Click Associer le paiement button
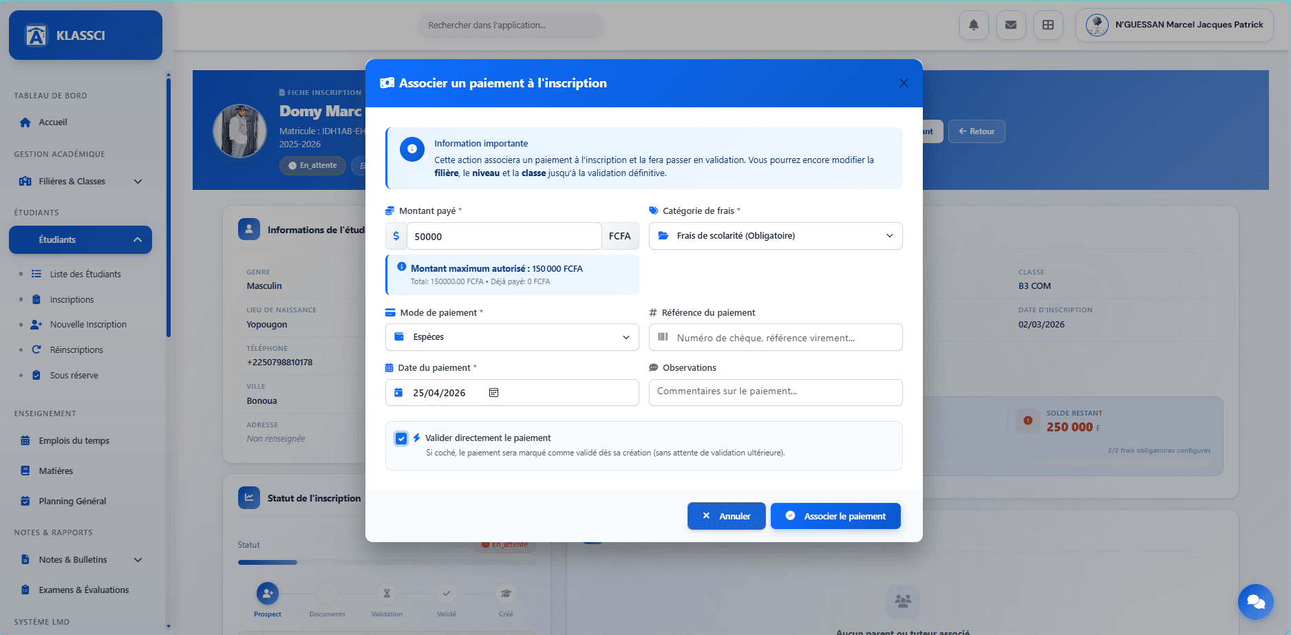Image resolution: width=1291 pixels, height=635 pixels. pos(835,516)
